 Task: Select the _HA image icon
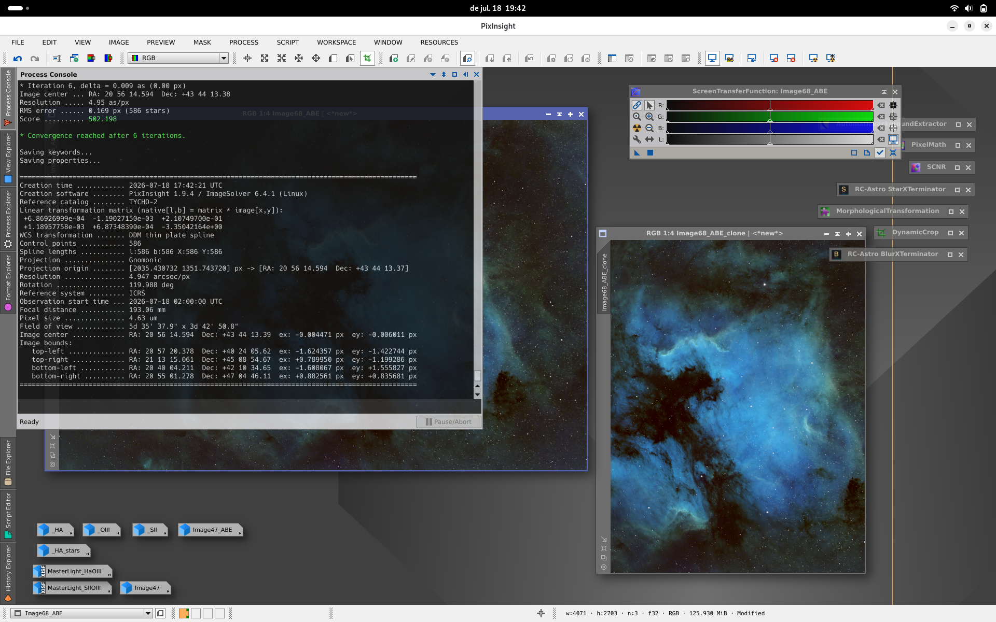coord(55,530)
